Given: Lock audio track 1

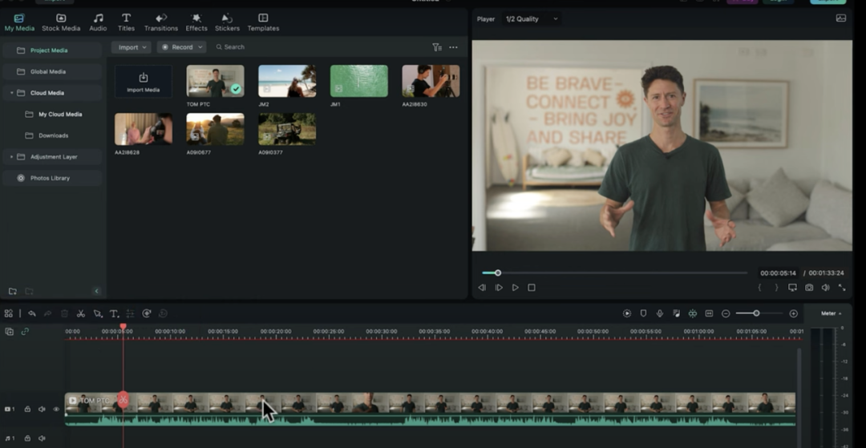Looking at the screenshot, I should pyautogui.click(x=27, y=438).
